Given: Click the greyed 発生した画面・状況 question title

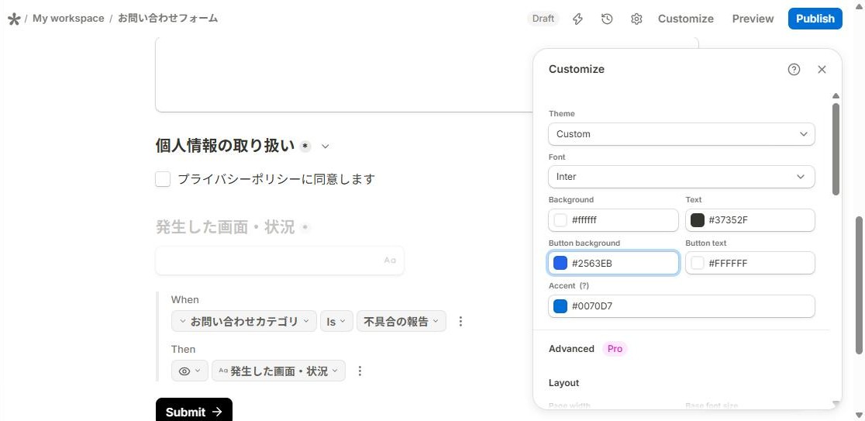Looking at the screenshot, I should click(225, 227).
